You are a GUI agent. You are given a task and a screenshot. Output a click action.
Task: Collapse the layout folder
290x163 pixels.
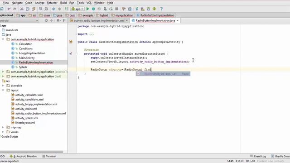tap(3, 90)
